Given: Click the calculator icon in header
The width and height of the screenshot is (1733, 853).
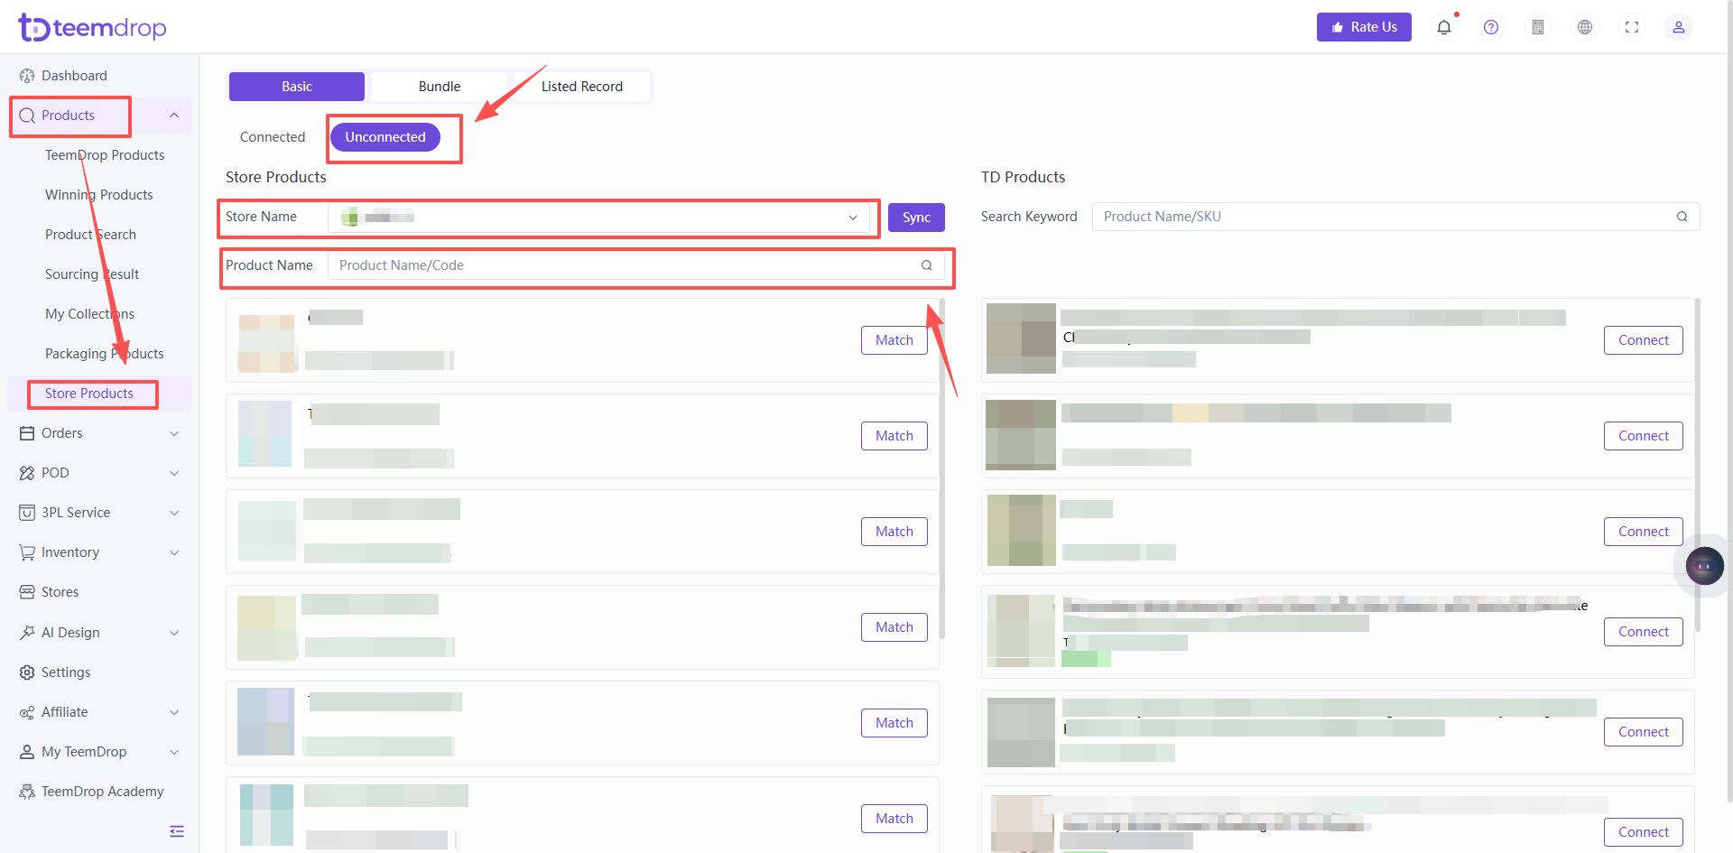Looking at the screenshot, I should click(x=1538, y=27).
